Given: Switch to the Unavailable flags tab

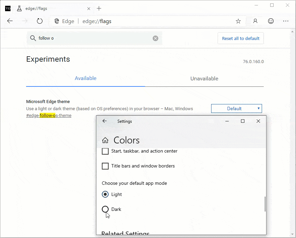Looking at the screenshot, I should (x=204, y=78).
